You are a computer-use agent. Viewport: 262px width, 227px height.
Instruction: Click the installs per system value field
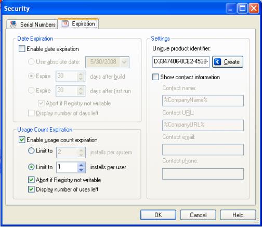67,153
